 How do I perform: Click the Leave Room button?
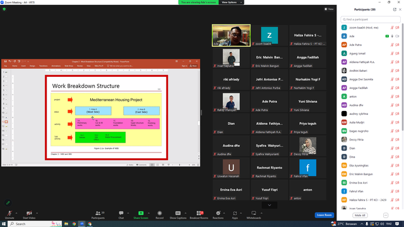[x=324, y=215]
